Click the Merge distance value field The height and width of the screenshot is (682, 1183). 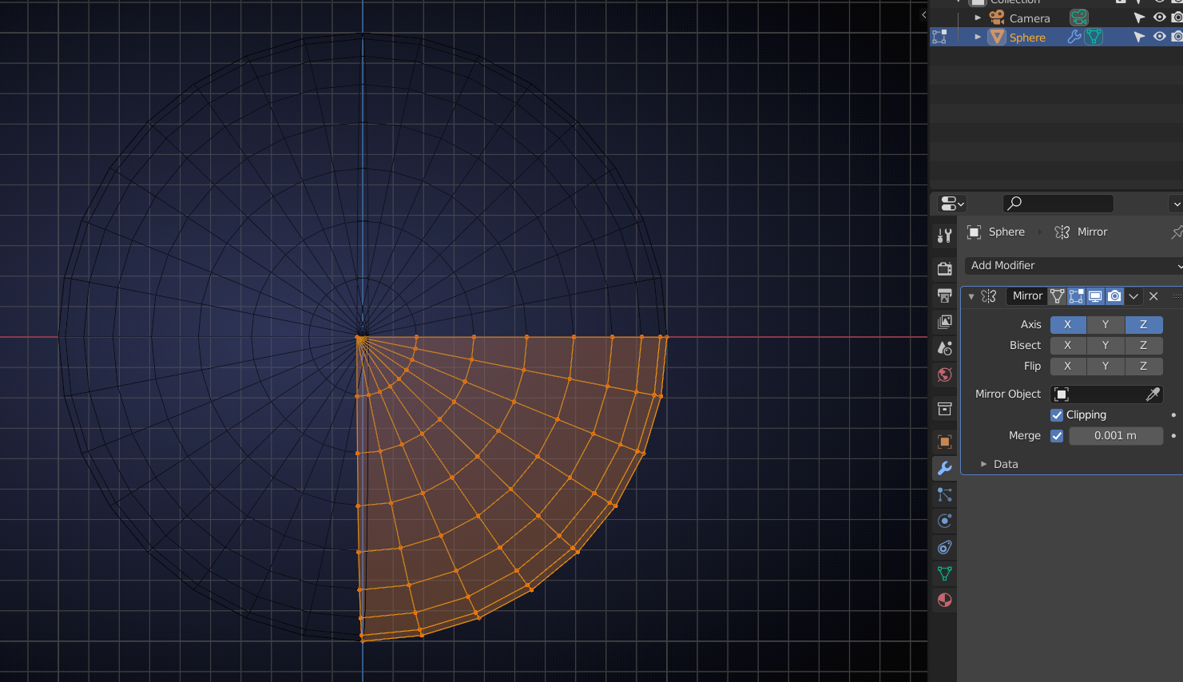(x=1116, y=435)
